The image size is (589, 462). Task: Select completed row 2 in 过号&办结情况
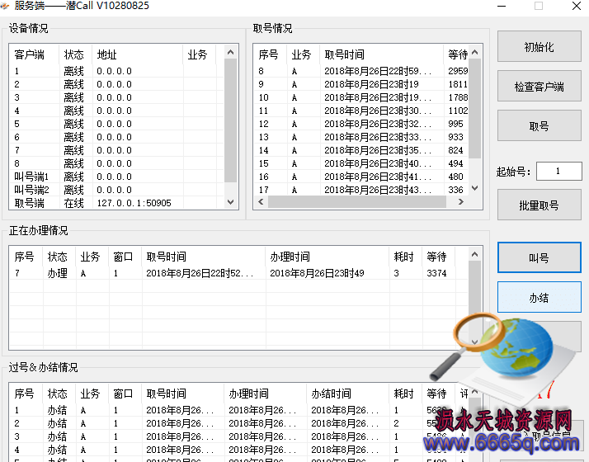click(238, 423)
